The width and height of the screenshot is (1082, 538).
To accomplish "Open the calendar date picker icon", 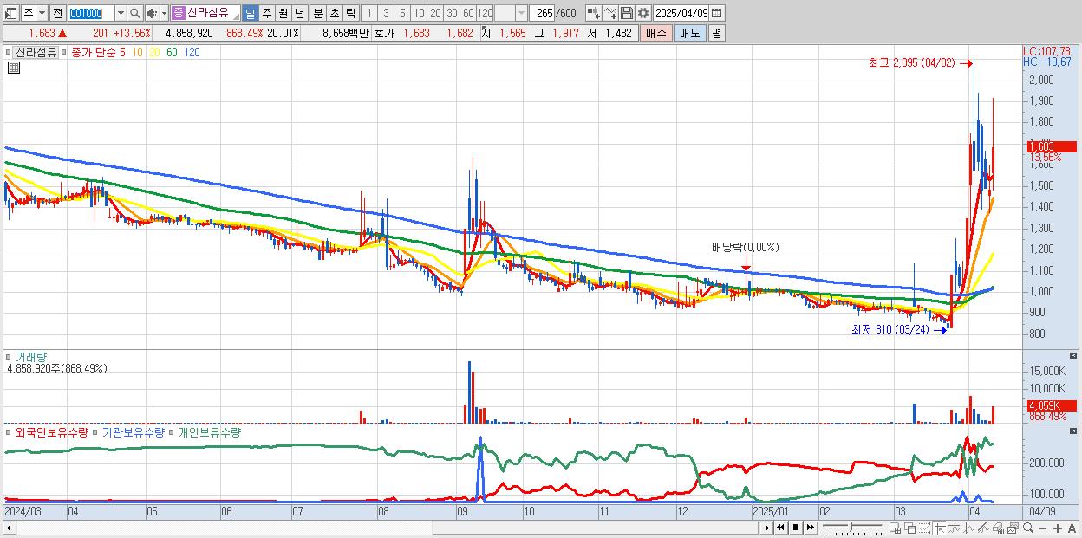I will point(716,13).
